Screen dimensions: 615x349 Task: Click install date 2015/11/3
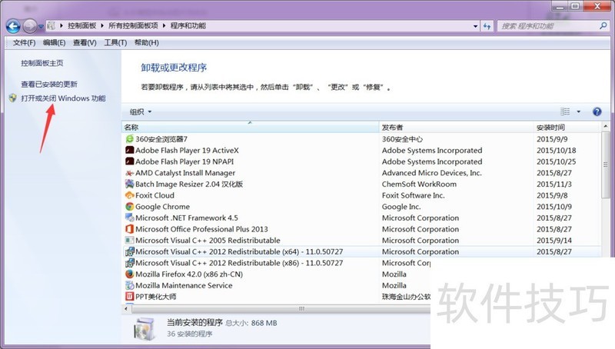pyautogui.click(x=554, y=184)
